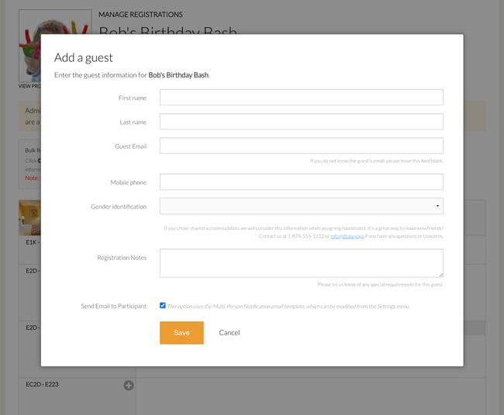
Task: Click the Gender identification label
Action: pyautogui.click(x=119, y=207)
